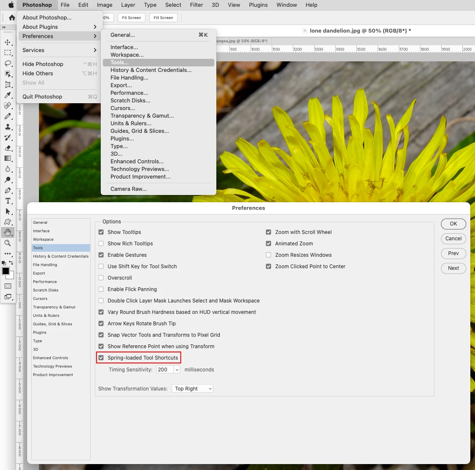475x470 pixels.
Task: Uncheck Zoom with Scroll Wheel
Action: click(268, 232)
